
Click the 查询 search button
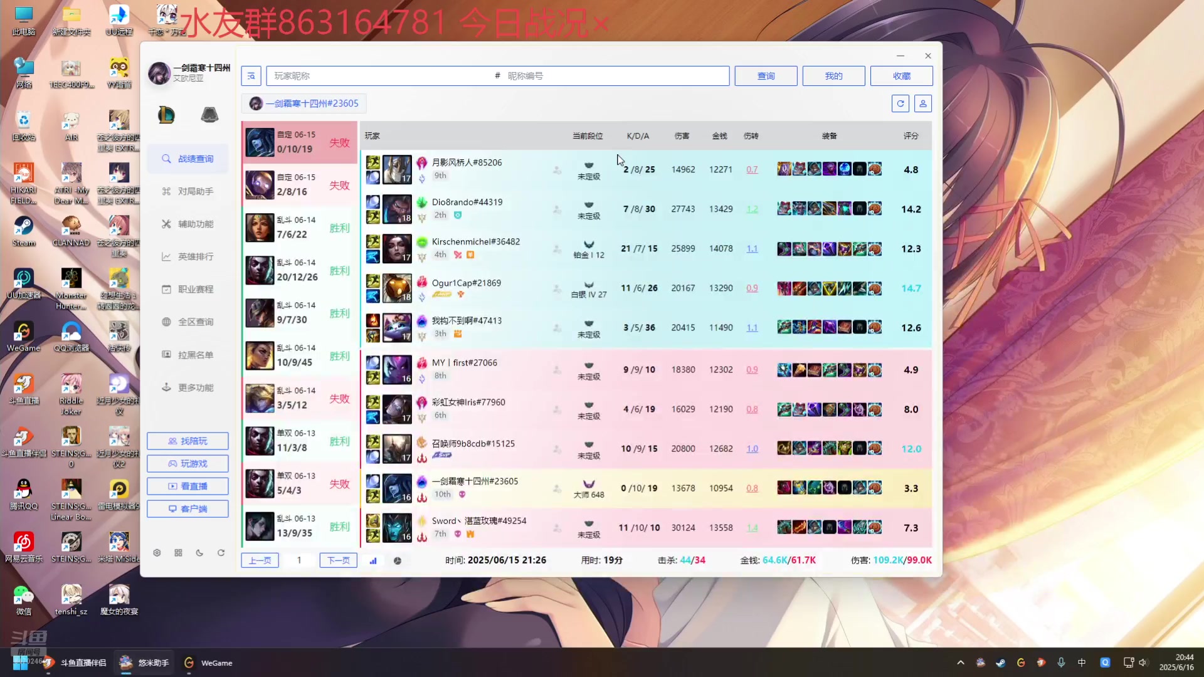766,76
